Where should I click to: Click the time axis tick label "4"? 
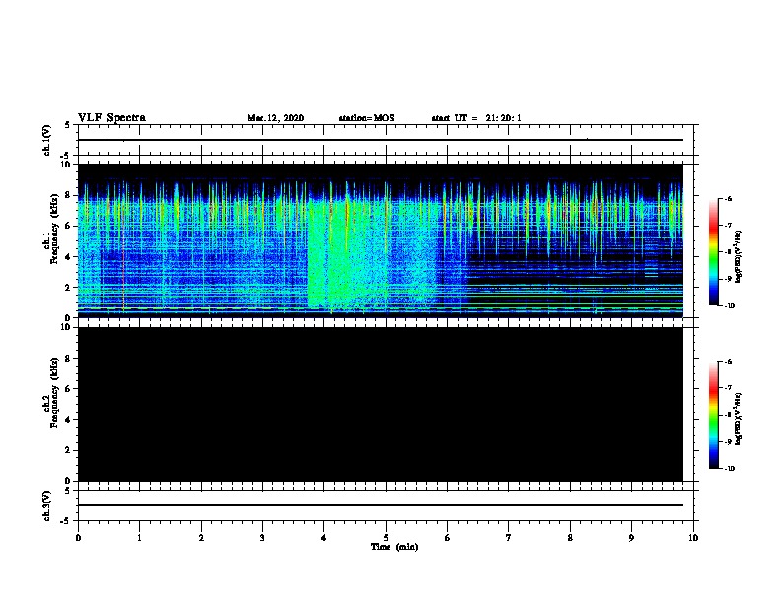324,538
